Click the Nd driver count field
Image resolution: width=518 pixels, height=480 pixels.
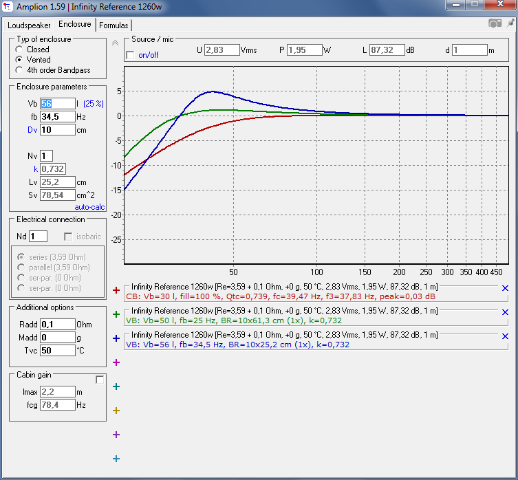pos(38,237)
